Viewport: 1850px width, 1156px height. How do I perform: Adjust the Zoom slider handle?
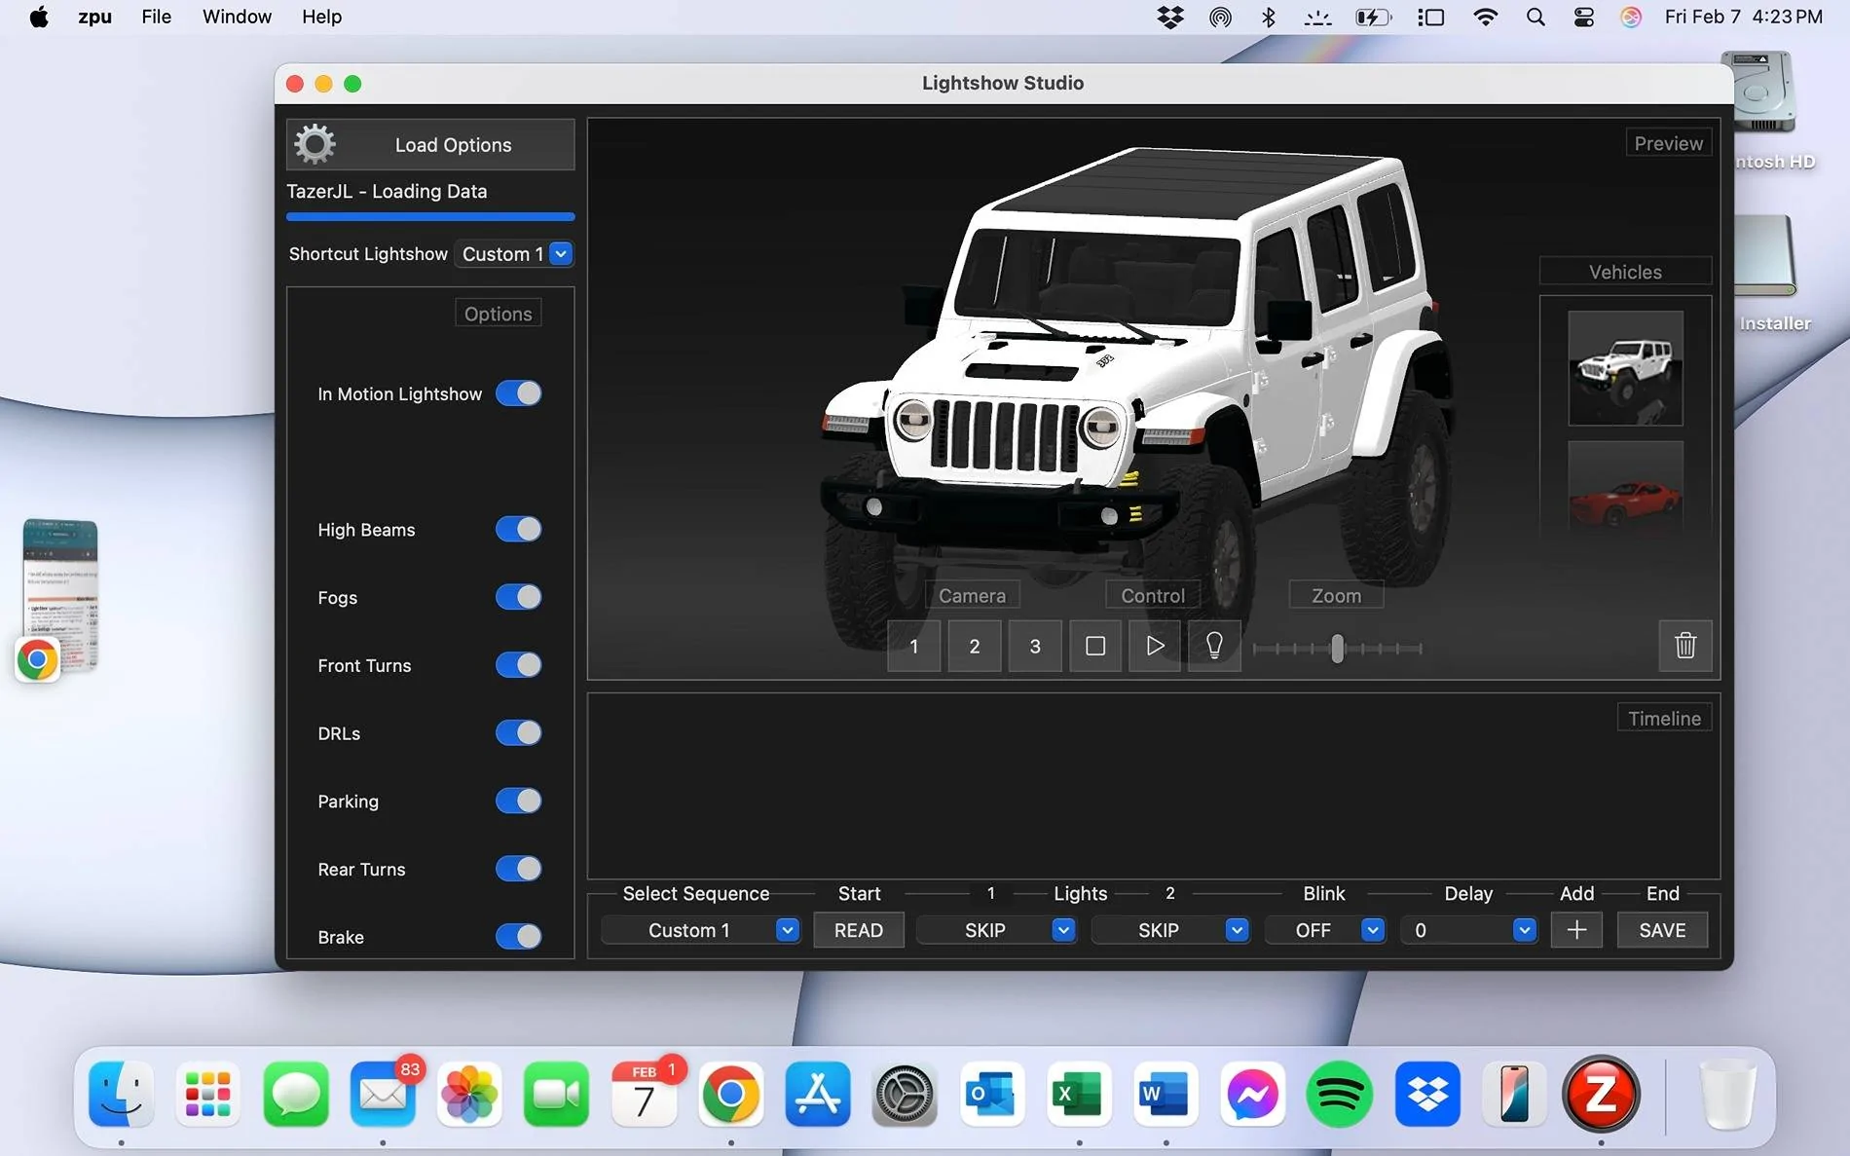click(x=1338, y=649)
